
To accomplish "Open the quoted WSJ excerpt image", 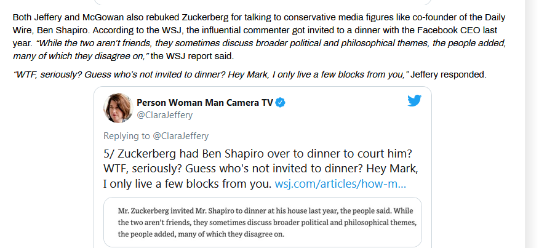I will (263, 222).
